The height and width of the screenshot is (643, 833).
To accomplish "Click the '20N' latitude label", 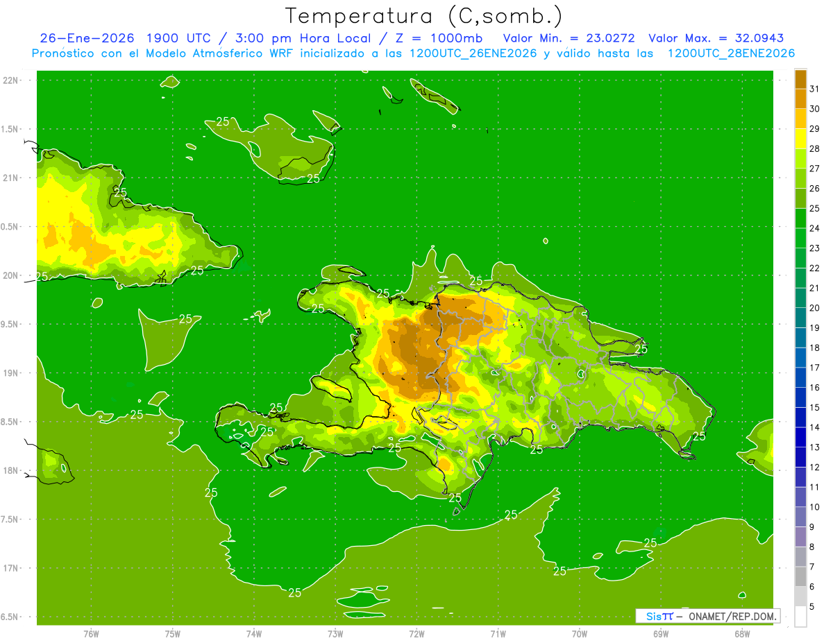I will tap(10, 275).
